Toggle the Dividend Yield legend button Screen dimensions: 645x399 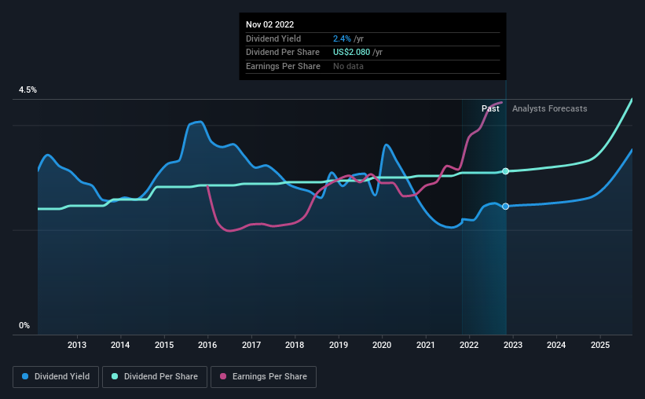tap(56, 377)
